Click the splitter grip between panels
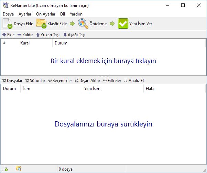207x173 pixels. tap(103, 77)
